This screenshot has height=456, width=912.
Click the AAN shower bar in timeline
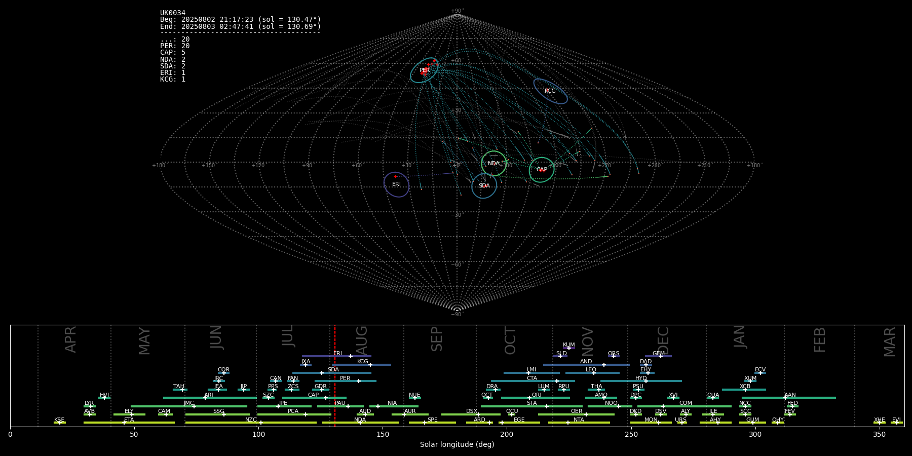789,398
